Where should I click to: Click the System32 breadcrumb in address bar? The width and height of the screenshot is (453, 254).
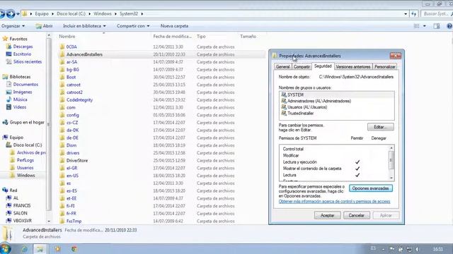click(129, 14)
